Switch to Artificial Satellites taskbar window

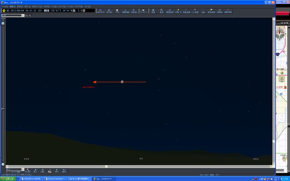pos(56,179)
